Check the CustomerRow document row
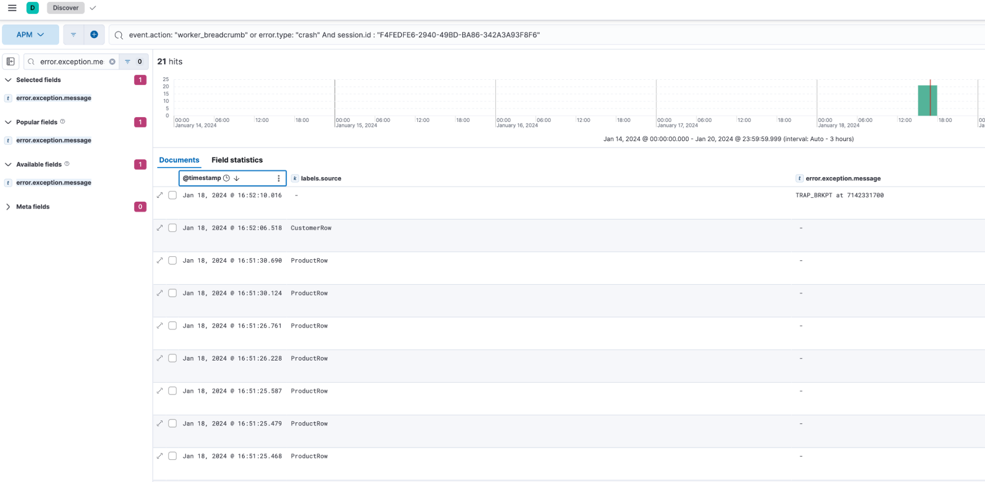This screenshot has height=482, width=985. [172, 228]
